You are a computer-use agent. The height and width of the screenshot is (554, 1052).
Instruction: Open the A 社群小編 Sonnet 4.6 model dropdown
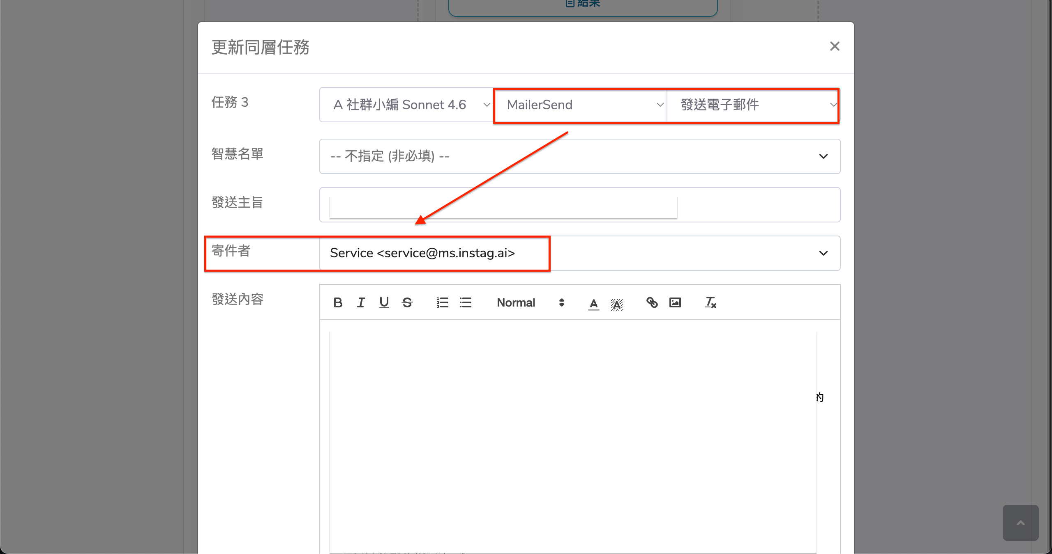tap(407, 105)
